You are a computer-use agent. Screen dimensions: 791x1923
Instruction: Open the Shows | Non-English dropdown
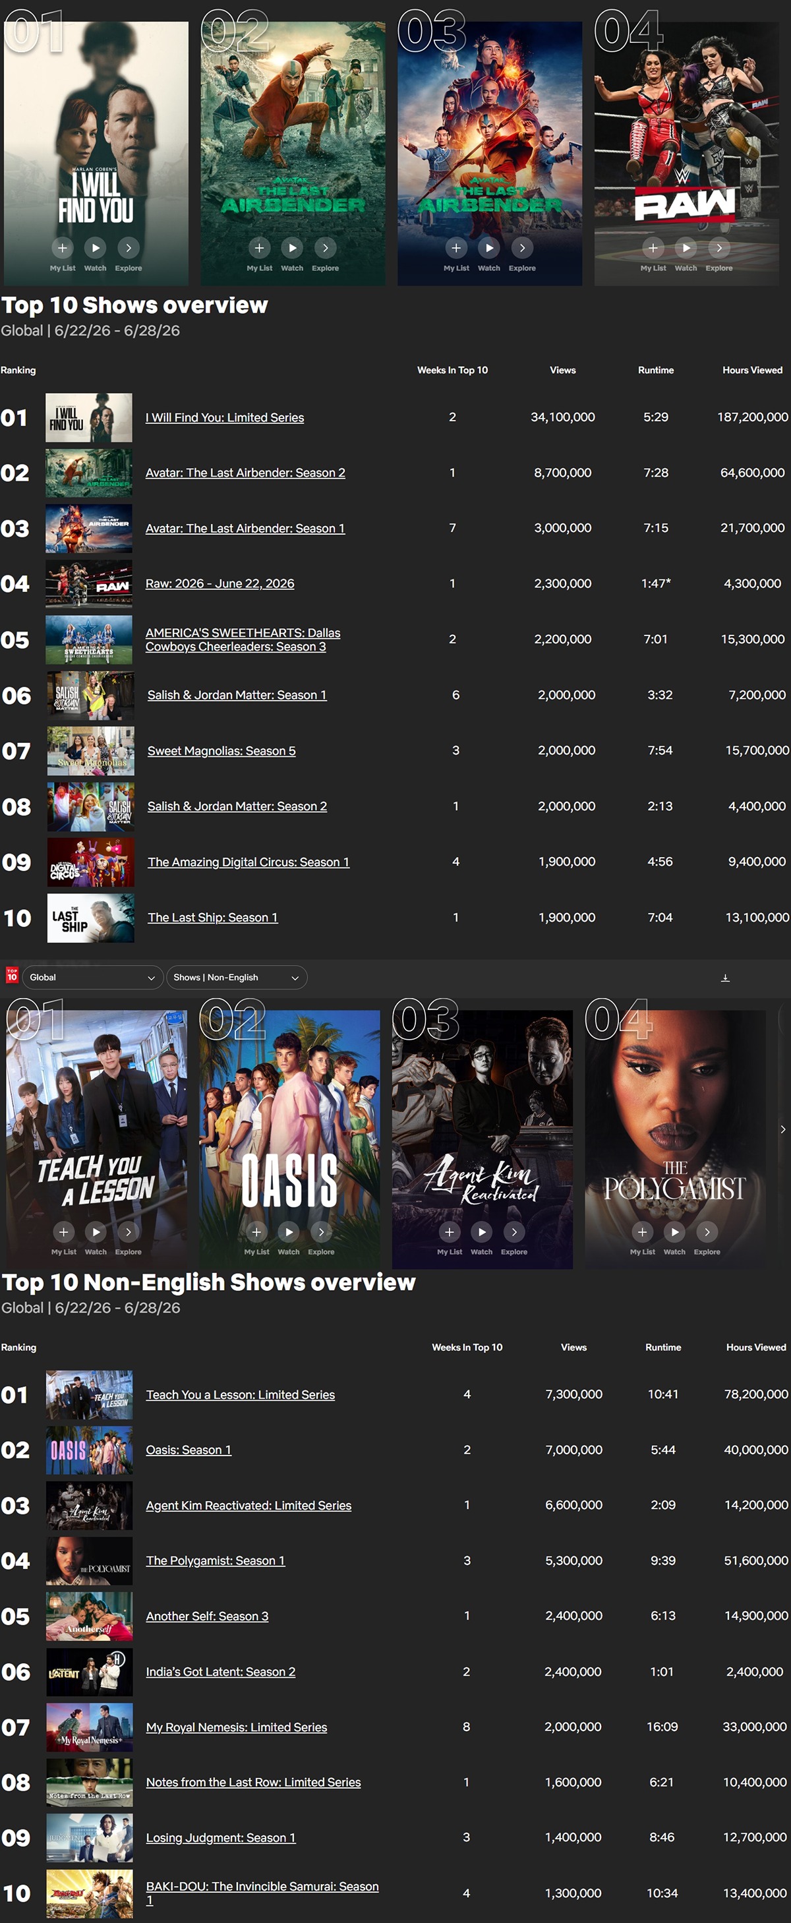(x=237, y=978)
